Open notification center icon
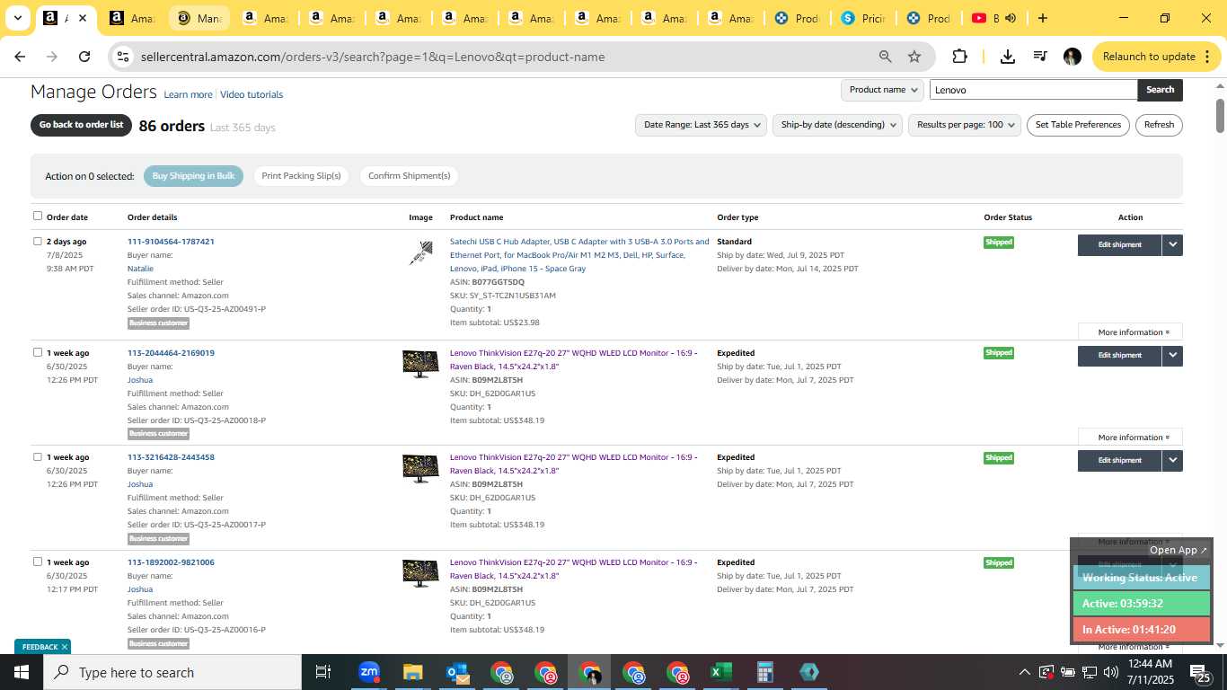This screenshot has height=690, width=1227. click(1200, 672)
